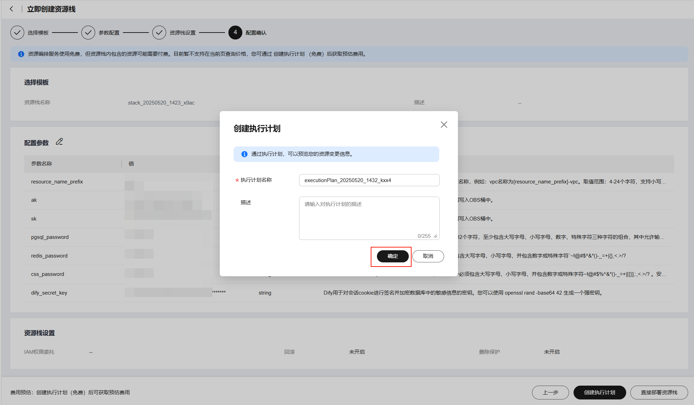
Task: Click the pencil edit icon beside 配置参数
Action: [x=59, y=142]
